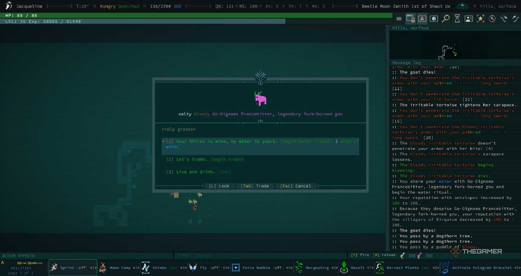Toggle Sprint ability off/on
This screenshot has width=521, height=276.
pos(73,267)
